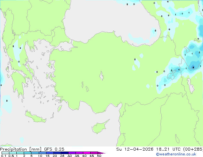Click the legend label '50'
The height and width of the screenshot is (157, 203).
(99, 156)
